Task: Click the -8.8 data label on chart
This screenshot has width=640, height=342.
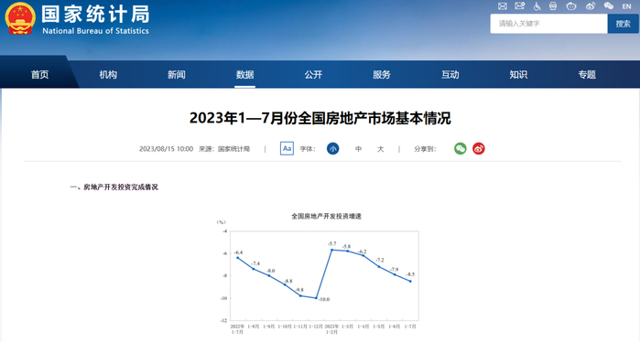Action: (x=288, y=281)
